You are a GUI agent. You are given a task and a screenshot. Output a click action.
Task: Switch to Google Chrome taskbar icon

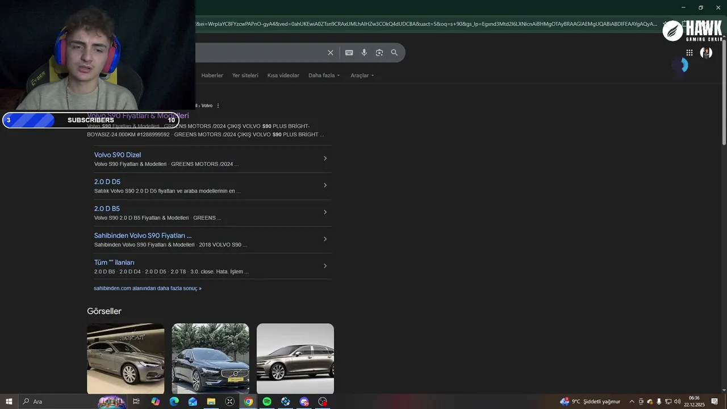pos(248,402)
